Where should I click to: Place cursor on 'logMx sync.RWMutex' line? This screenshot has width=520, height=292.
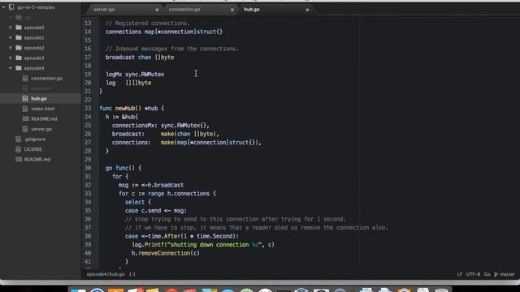click(135, 74)
